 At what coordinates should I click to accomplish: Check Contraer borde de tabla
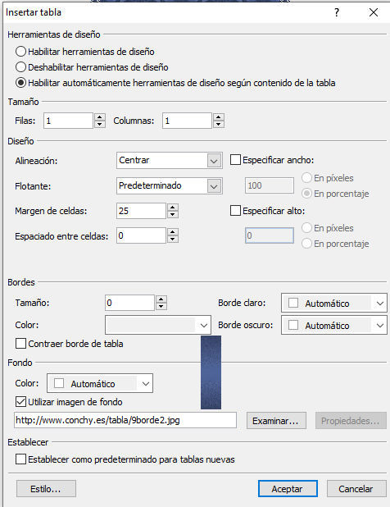21,344
